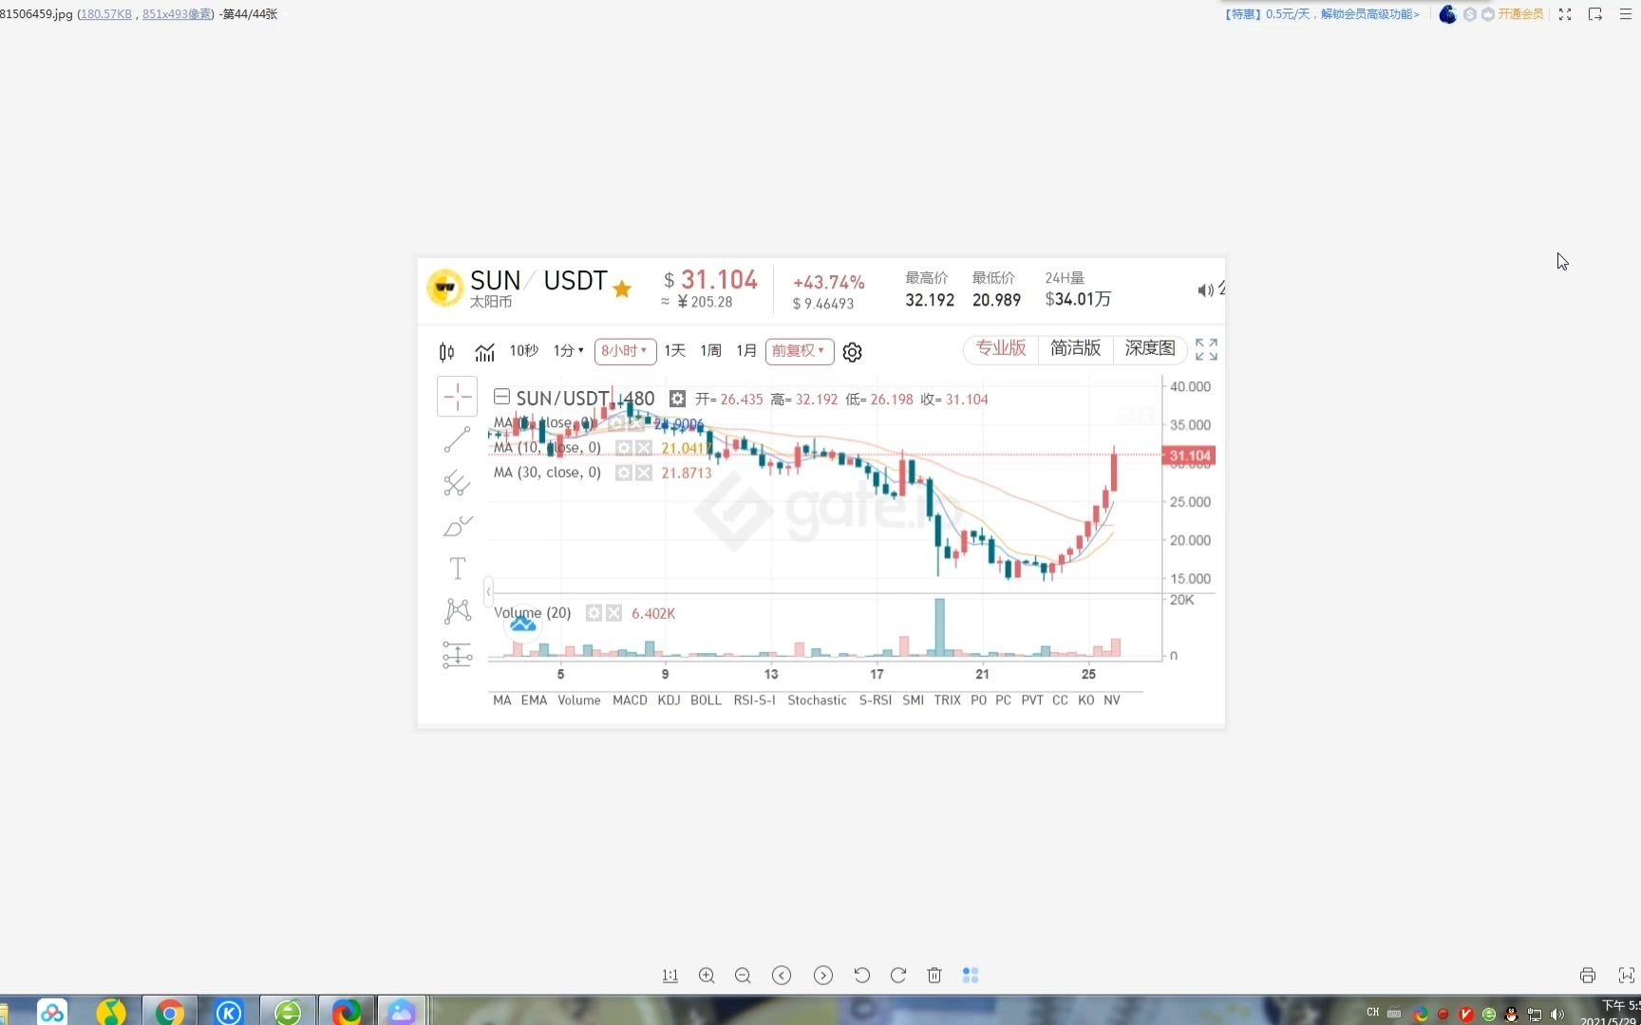Print the current image
The image size is (1641, 1025).
[1588, 976]
